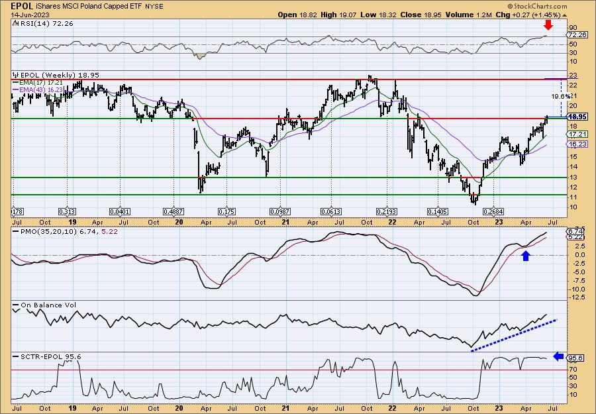Click the 0.1405 value label in price panel
Screen dimensions: 596x414
pos(438,211)
